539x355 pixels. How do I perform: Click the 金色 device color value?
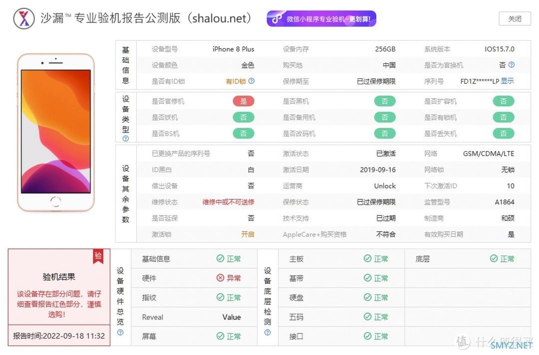[x=248, y=65]
